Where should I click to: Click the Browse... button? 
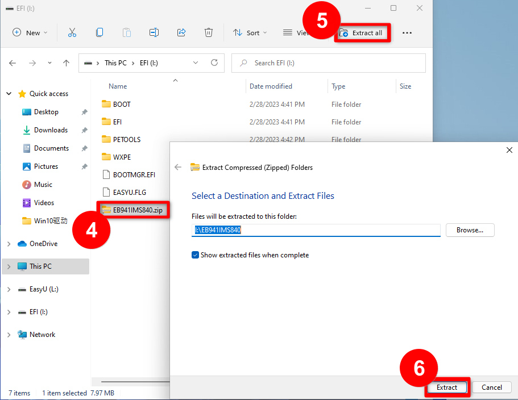pos(470,230)
